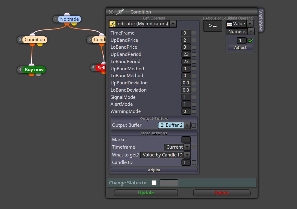Toggle TimeFrame checkbox
The width and height of the screenshot is (297, 209).
click(194, 33)
